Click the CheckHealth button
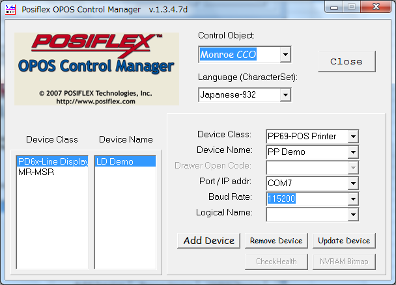396x285 pixels. click(276, 262)
